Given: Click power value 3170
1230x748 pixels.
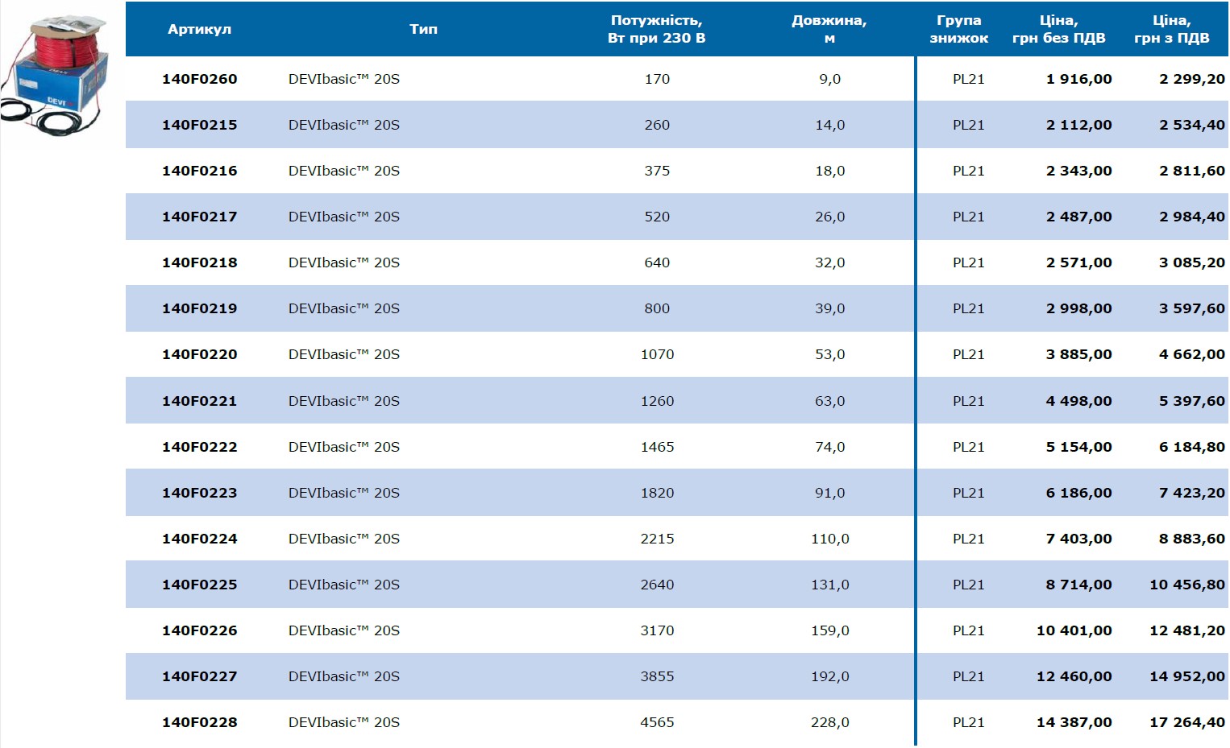Looking at the screenshot, I should pyautogui.click(x=657, y=630).
